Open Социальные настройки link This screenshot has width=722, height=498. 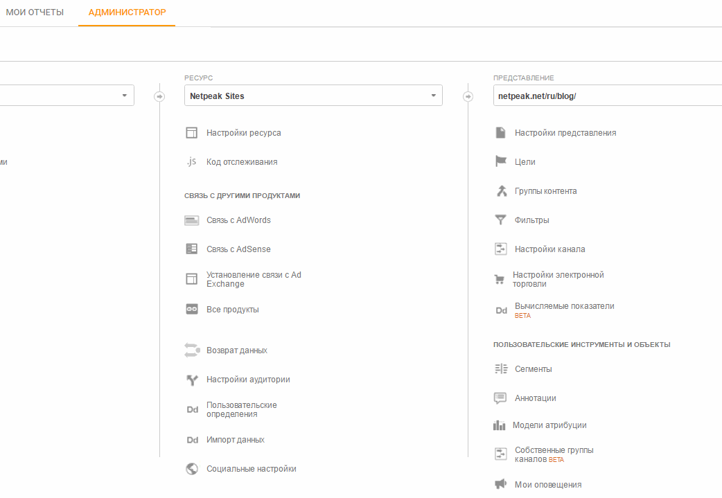coord(252,469)
